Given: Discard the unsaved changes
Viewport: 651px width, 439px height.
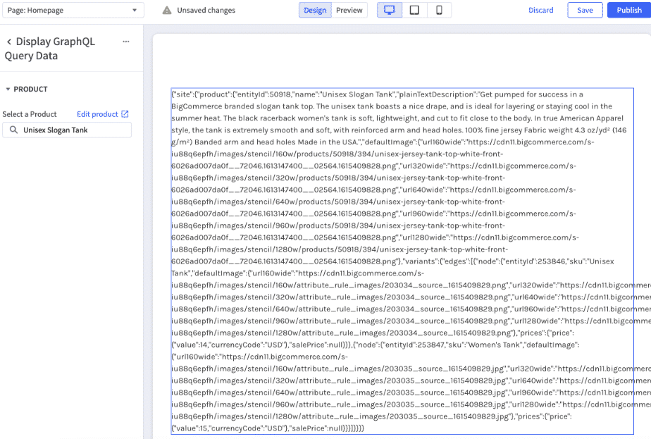Looking at the screenshot, I should (540, 11).
